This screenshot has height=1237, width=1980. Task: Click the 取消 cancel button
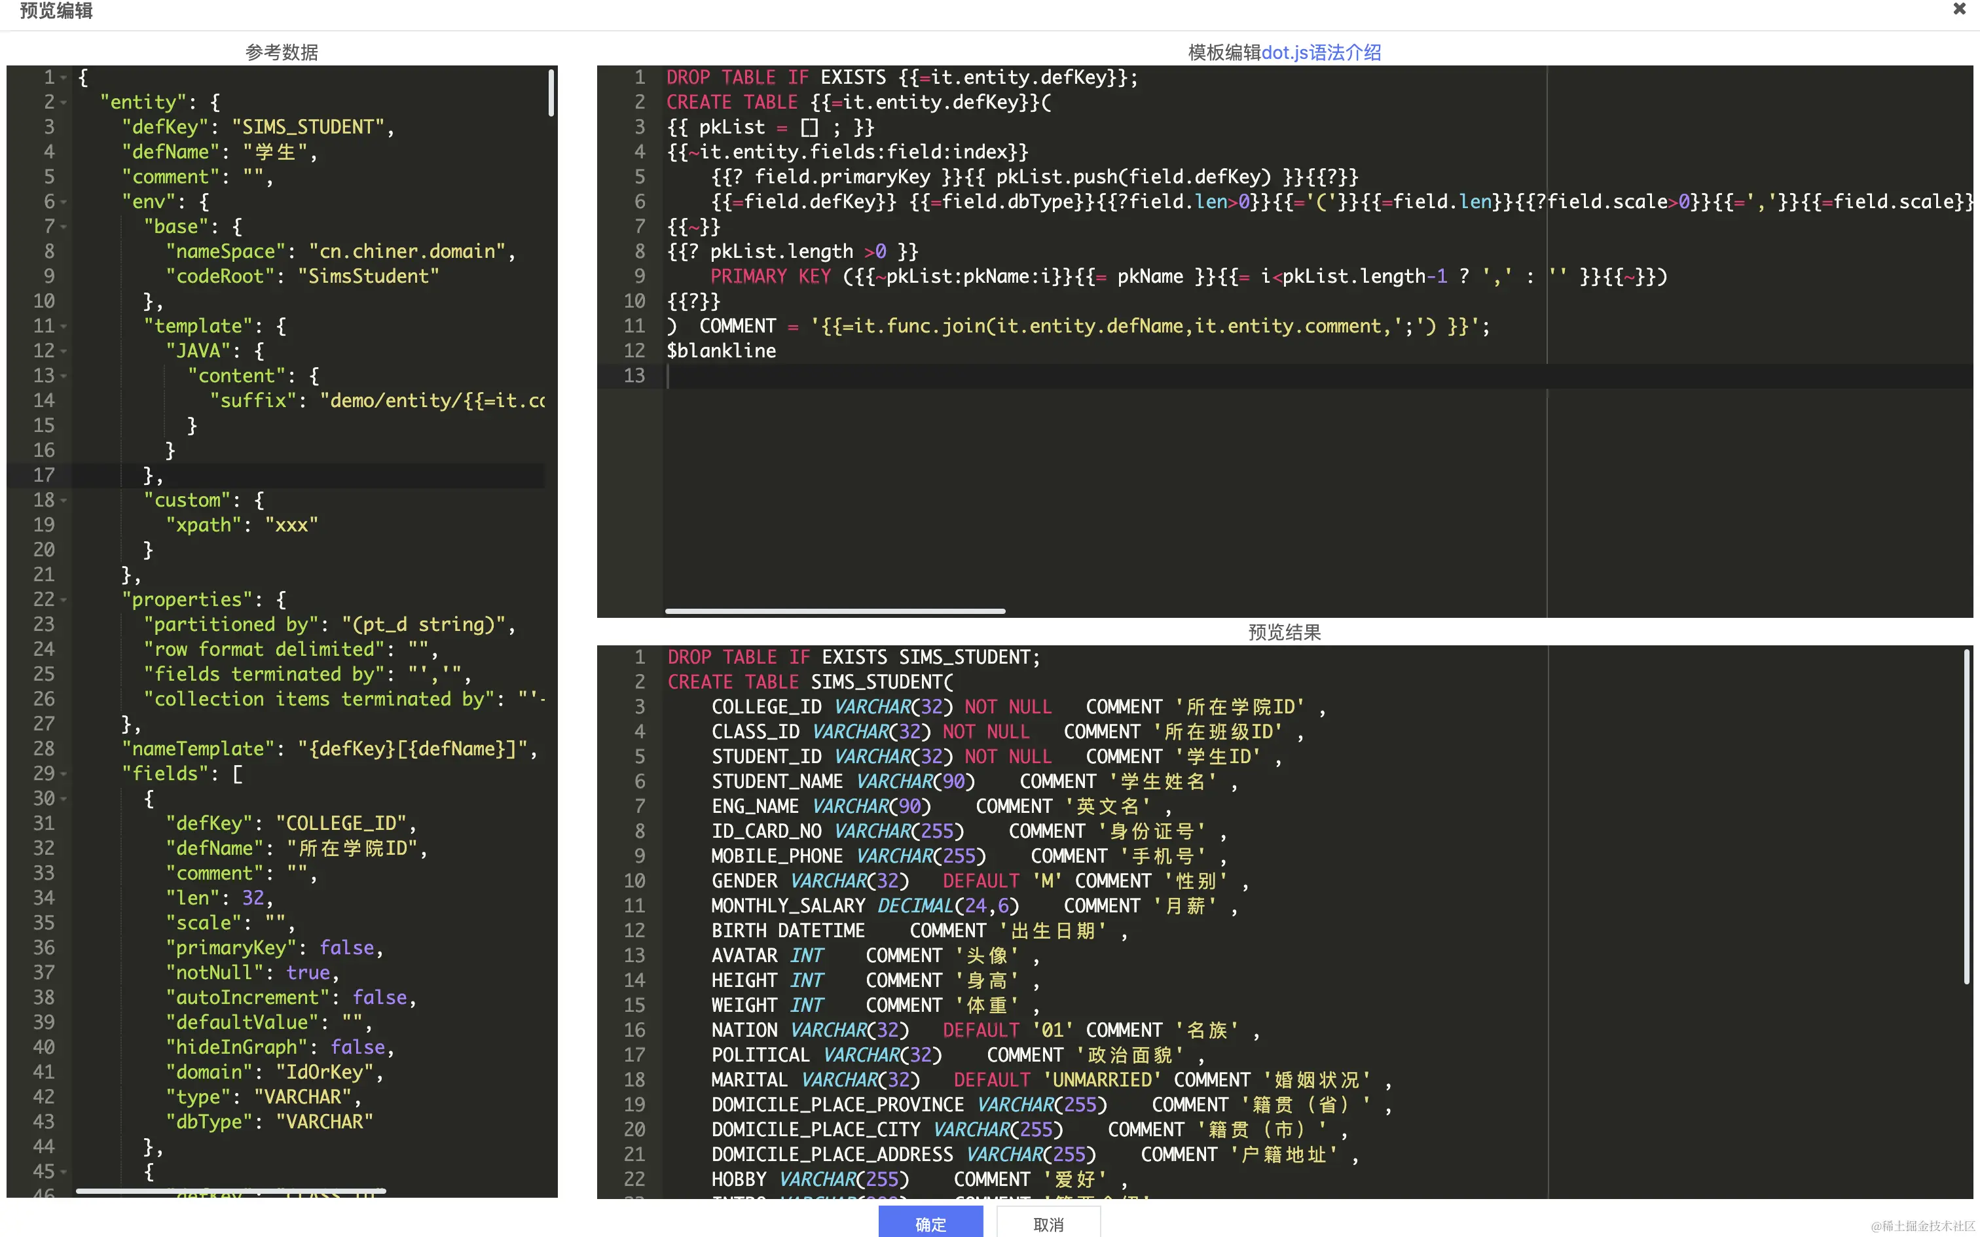coord(1048,1223)
